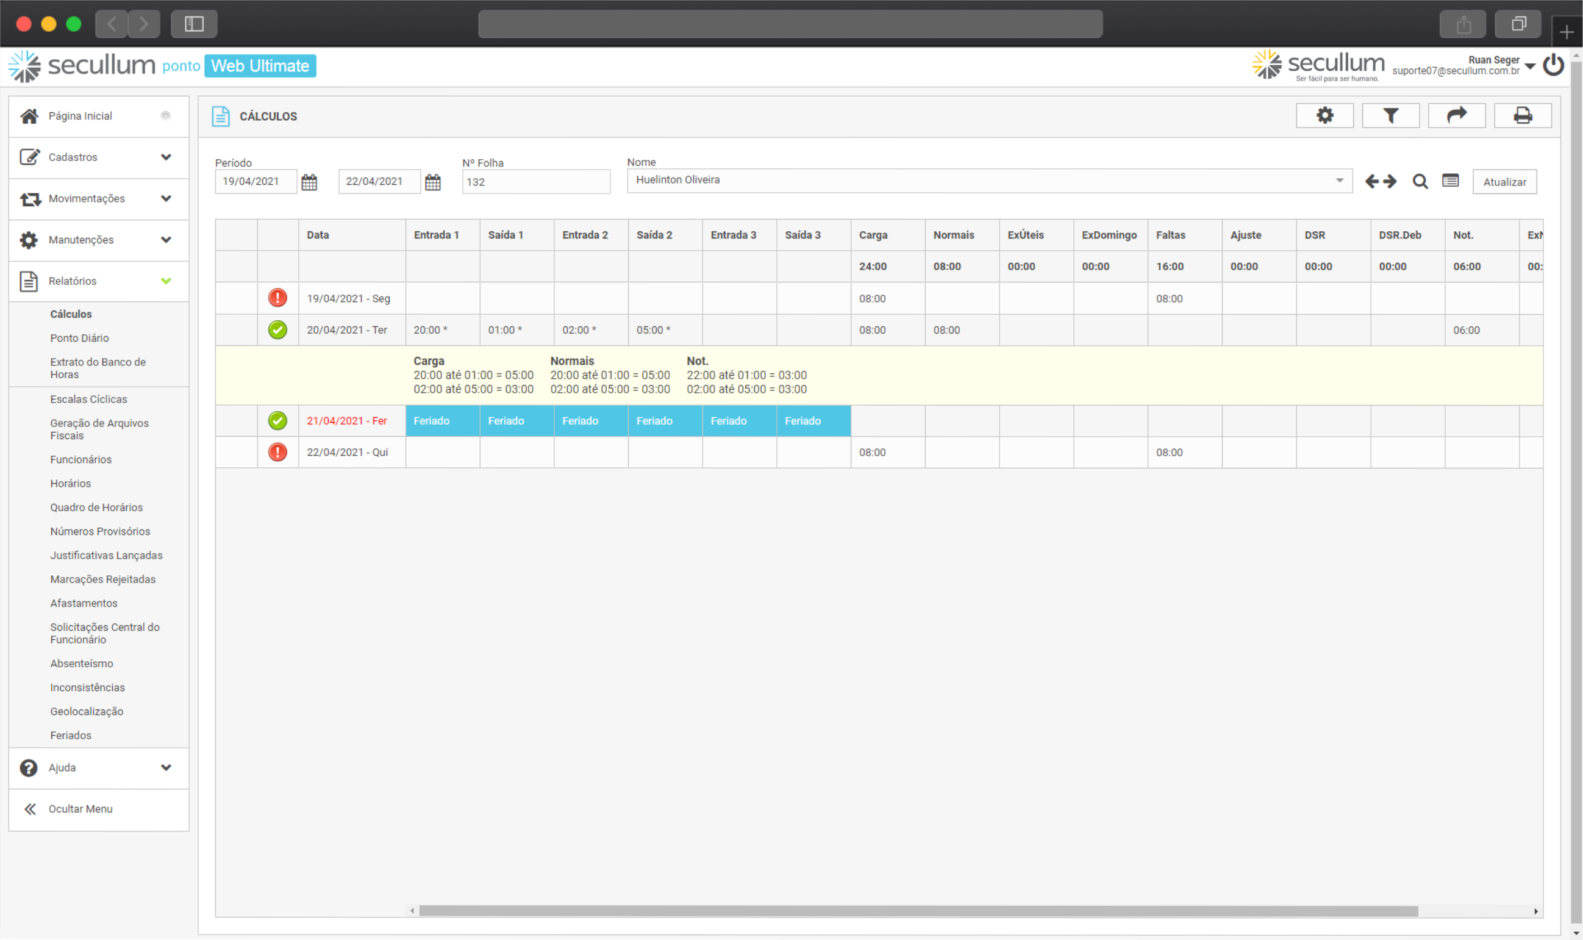Go to previous employee arrow
This screenshot has height=940, width=1583.
click(1371, 182)
